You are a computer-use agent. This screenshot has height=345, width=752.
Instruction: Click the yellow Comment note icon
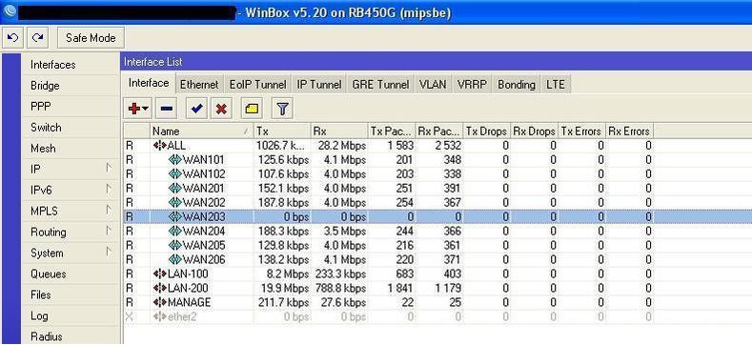click(252, 109)
